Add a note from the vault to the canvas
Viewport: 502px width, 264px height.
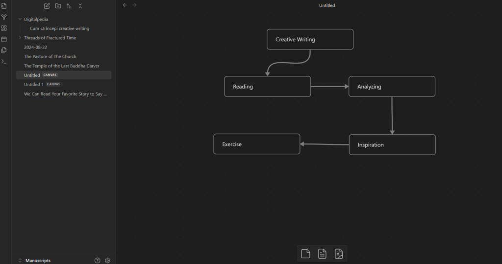coord(322,253)
